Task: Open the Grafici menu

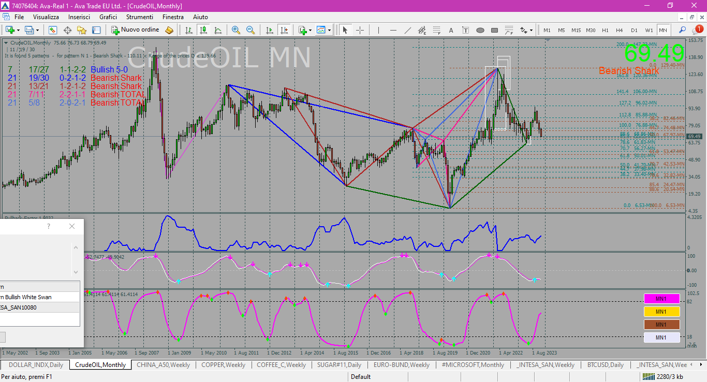Action: click(x=108, y=17)
